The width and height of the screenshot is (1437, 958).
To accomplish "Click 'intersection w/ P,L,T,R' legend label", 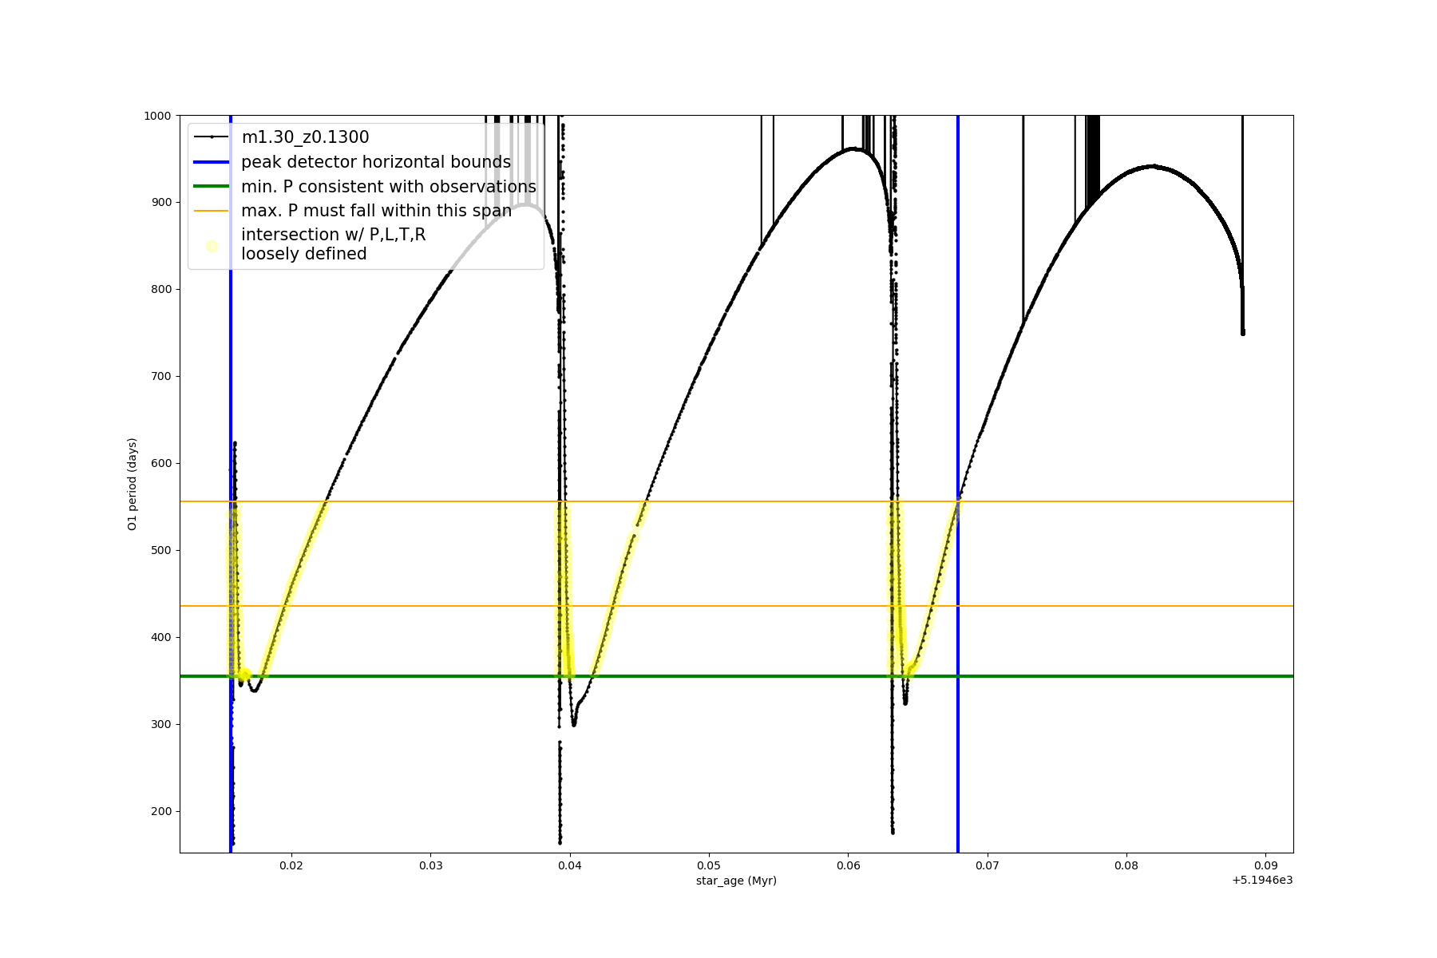I will (333, 235).
